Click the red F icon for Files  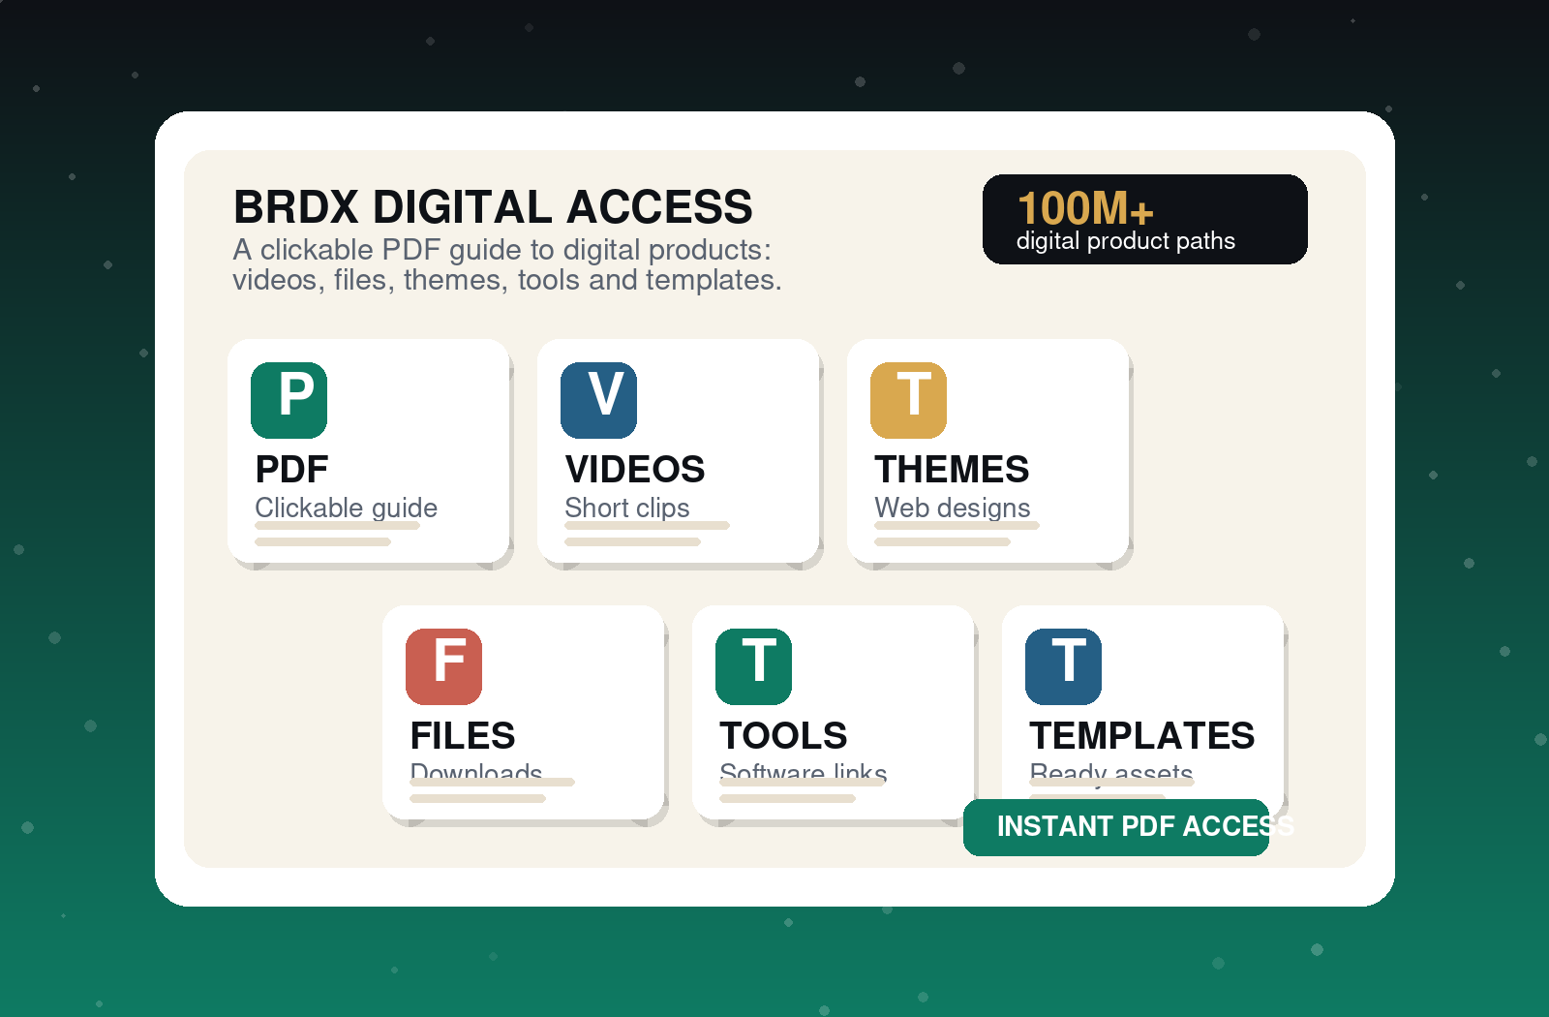[x=443, y=666]
